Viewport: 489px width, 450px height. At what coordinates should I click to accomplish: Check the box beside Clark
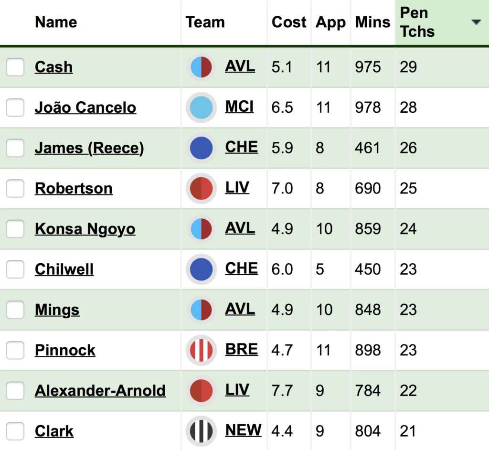pos(15,431)
